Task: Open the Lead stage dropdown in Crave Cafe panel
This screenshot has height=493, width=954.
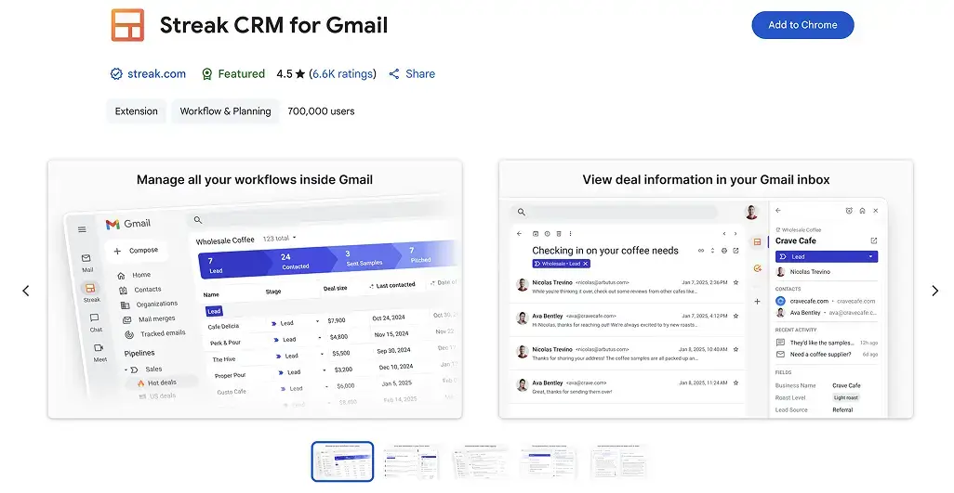Action: 827,257
